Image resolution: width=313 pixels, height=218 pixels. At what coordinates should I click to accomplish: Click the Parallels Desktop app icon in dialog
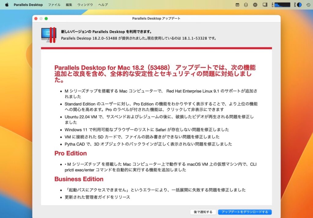tap(49, 35)
